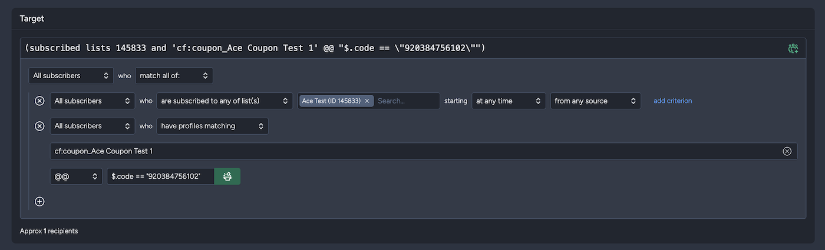
Task: Remove the Ace Test (ID 145833) tag
Action: click(x=367, y=101)
